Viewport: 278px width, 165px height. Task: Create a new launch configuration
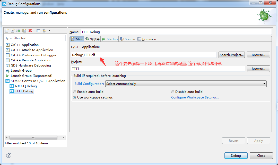pos(6,30)
